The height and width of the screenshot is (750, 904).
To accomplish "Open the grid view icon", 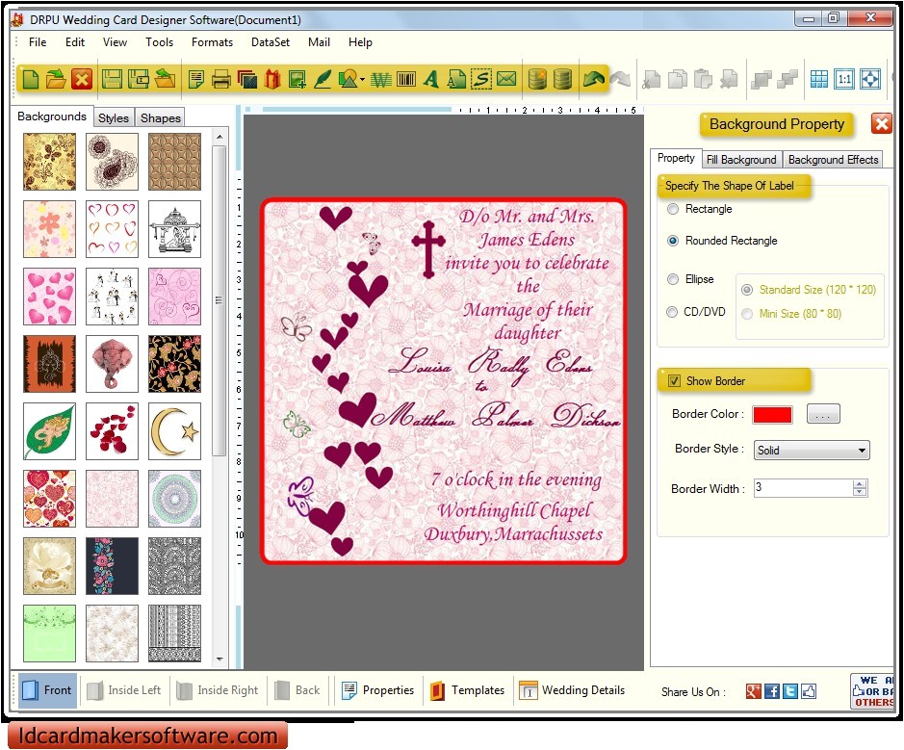I will [x=819, y=79].
